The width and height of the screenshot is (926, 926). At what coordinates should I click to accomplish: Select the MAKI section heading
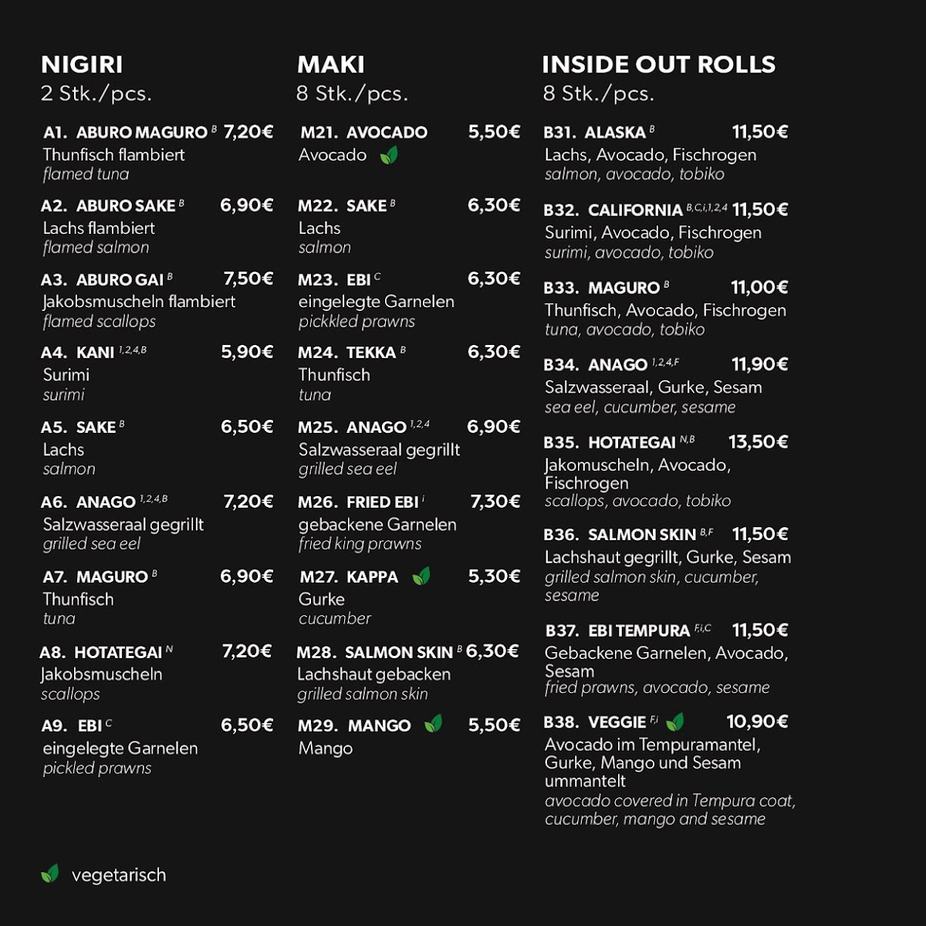click(331, 65)
